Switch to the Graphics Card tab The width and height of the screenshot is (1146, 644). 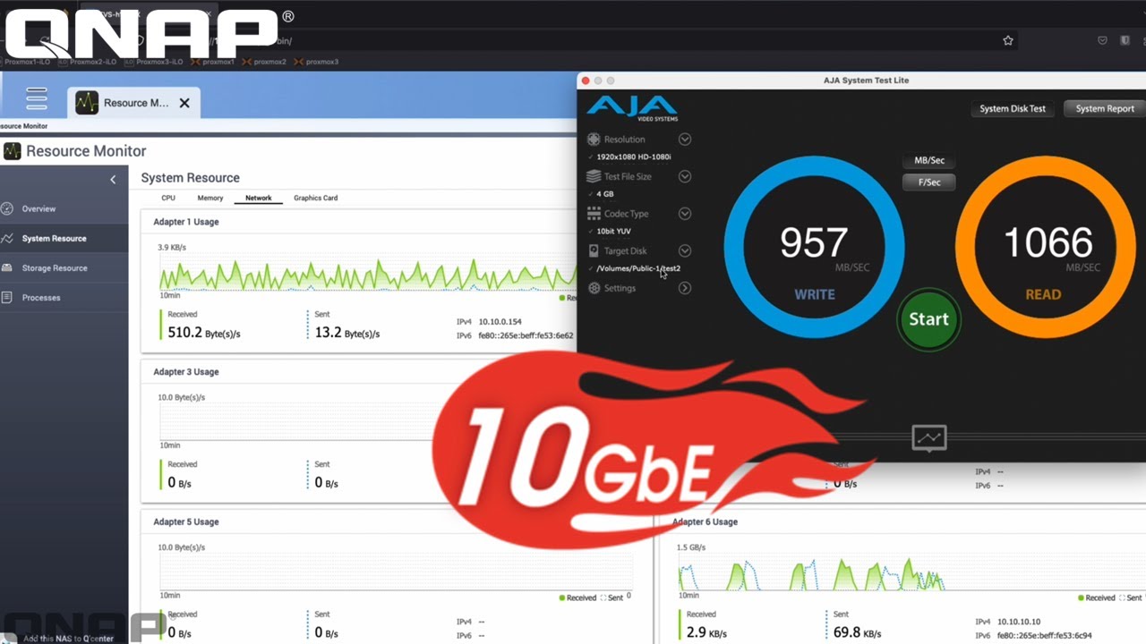coord(316,198)
